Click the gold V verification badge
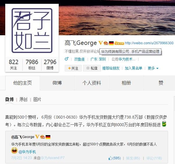 pyautogui.click(x=101, y=43)
